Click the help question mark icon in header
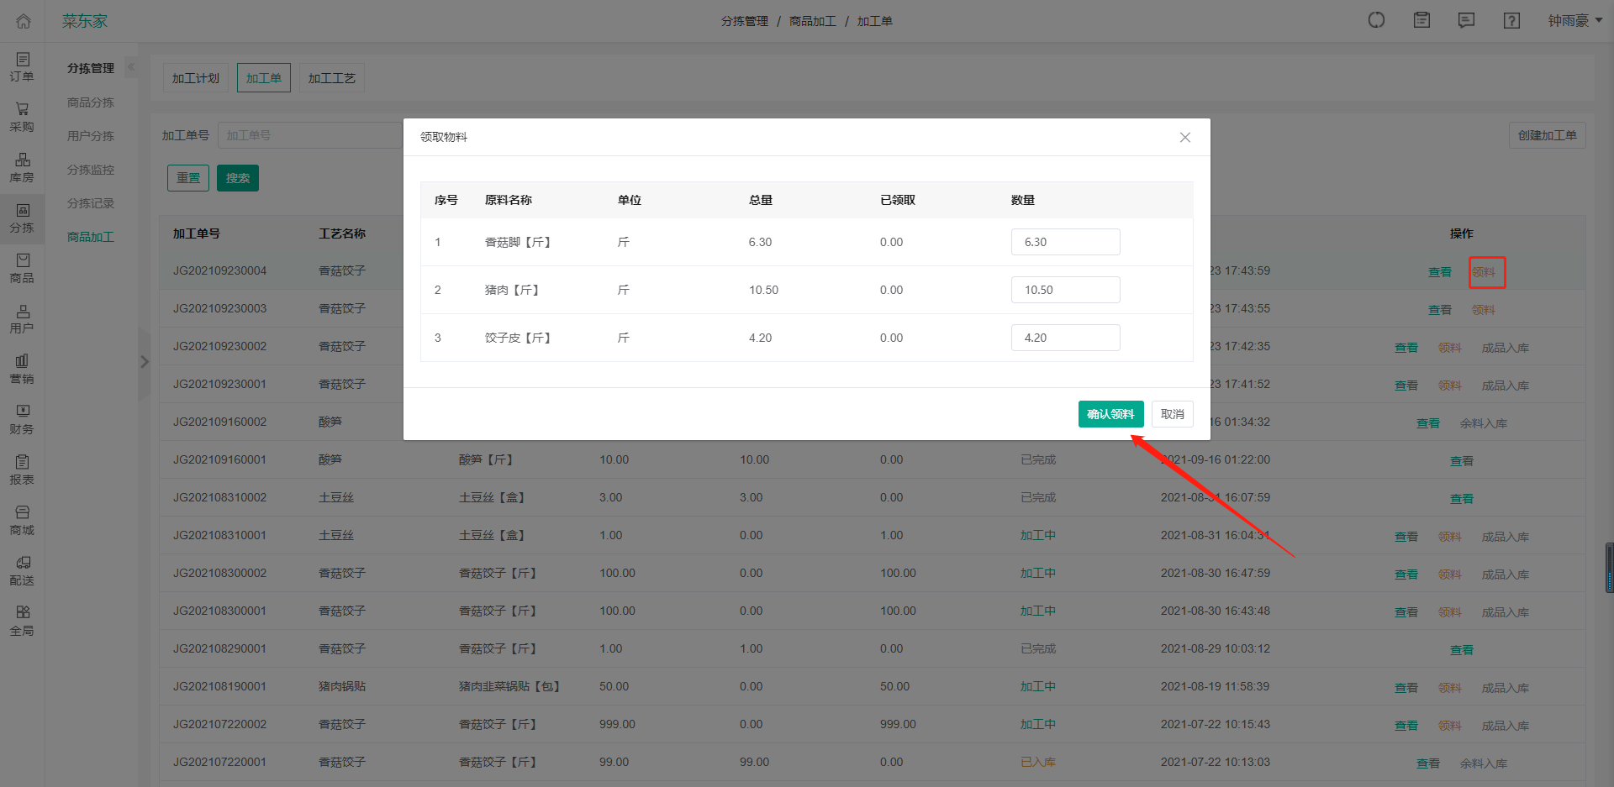The image size is (1614, 787). [x=1511, y=21]
